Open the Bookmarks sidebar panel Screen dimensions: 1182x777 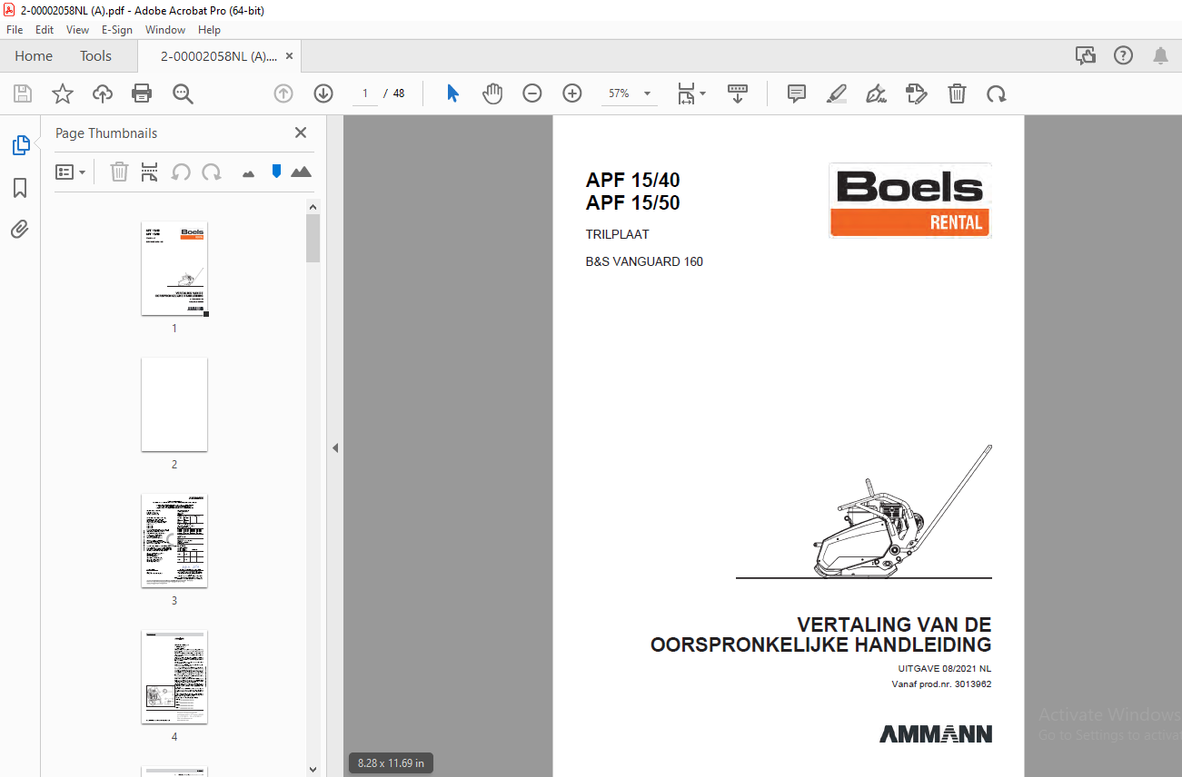[x=20, y=188]
